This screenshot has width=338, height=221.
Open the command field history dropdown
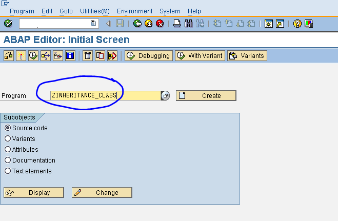click(93, 23)
